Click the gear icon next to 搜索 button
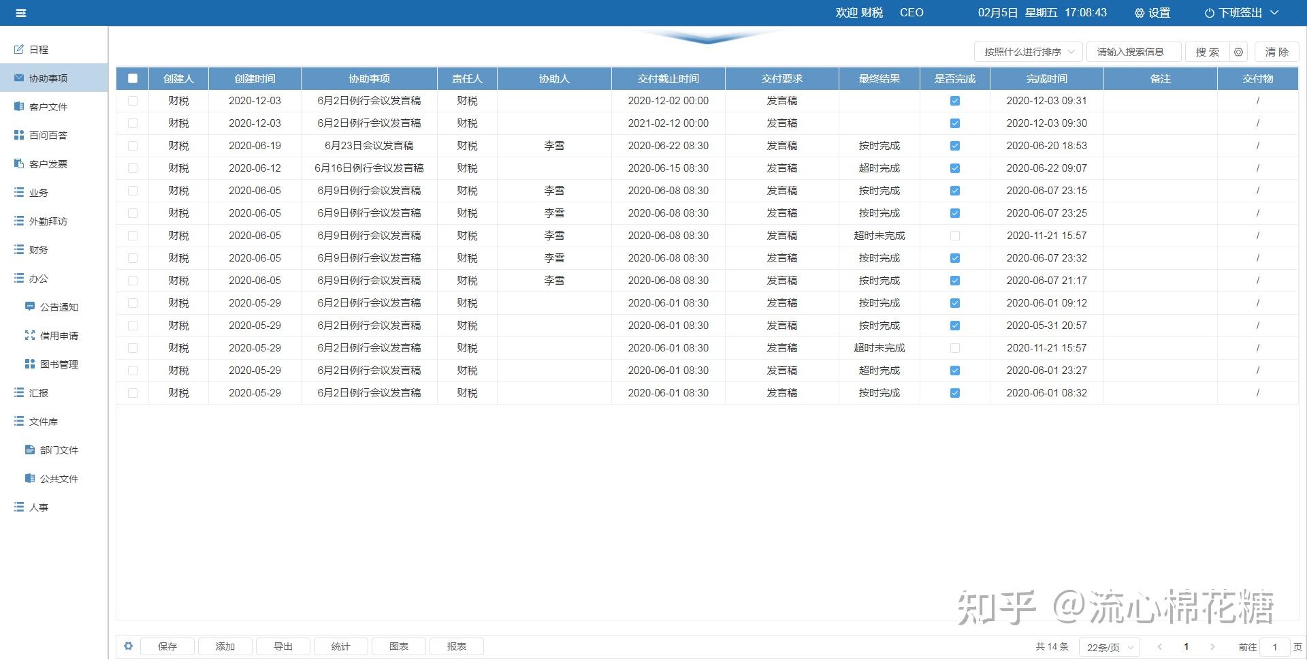Viewport: 1307px width, 660px height. (1239, 52)
